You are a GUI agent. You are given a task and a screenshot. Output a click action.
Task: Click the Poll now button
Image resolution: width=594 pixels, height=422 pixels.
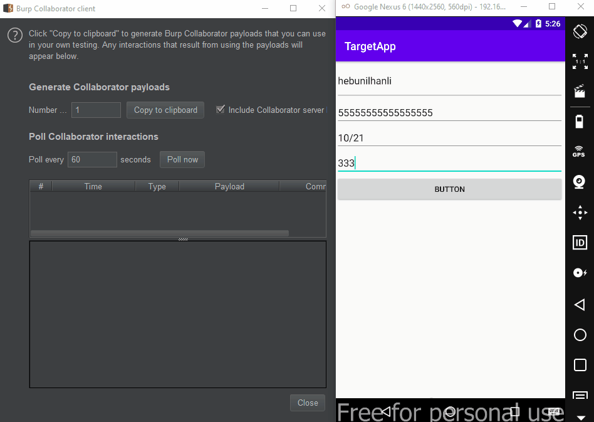[x=182, y=159]
